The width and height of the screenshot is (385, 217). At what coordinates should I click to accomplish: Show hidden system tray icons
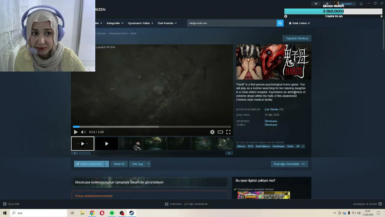click(x=334, y=213)
